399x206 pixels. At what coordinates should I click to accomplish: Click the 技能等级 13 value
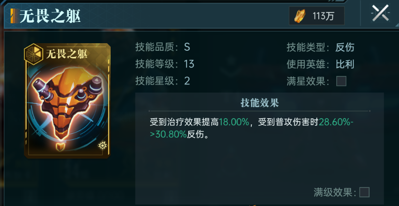pos(189,65)
